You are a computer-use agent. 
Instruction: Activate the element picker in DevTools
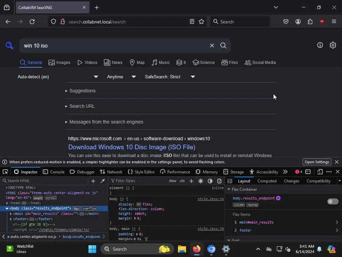(5, 172)
